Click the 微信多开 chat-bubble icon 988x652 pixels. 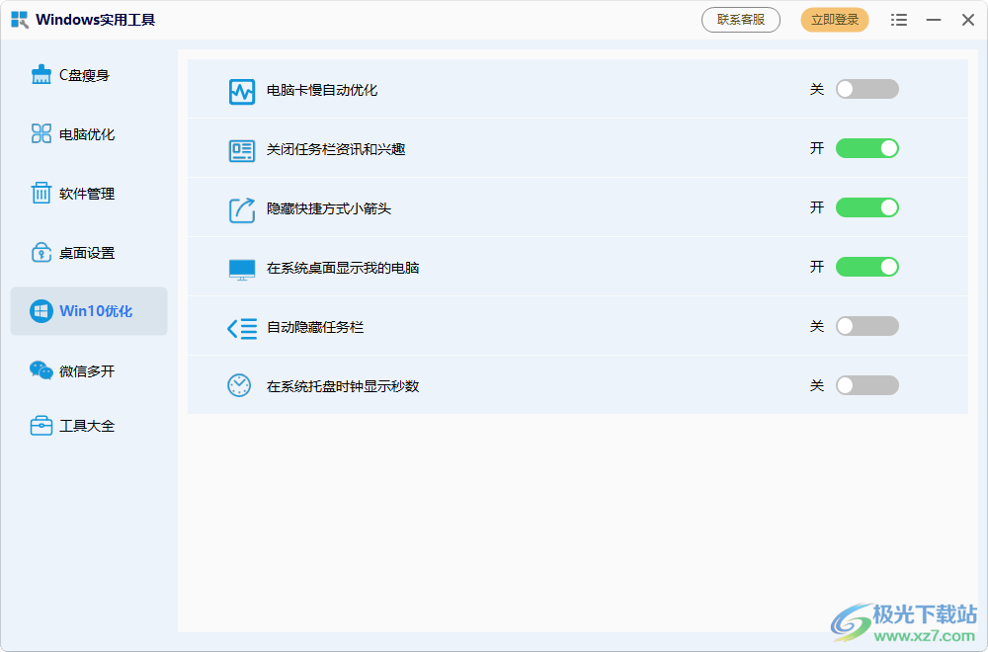pyautogui.click(x=41, y=370)
